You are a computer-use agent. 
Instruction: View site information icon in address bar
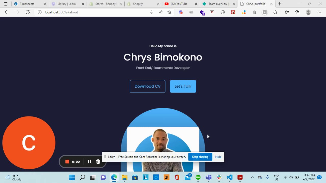tap(40, 12)
